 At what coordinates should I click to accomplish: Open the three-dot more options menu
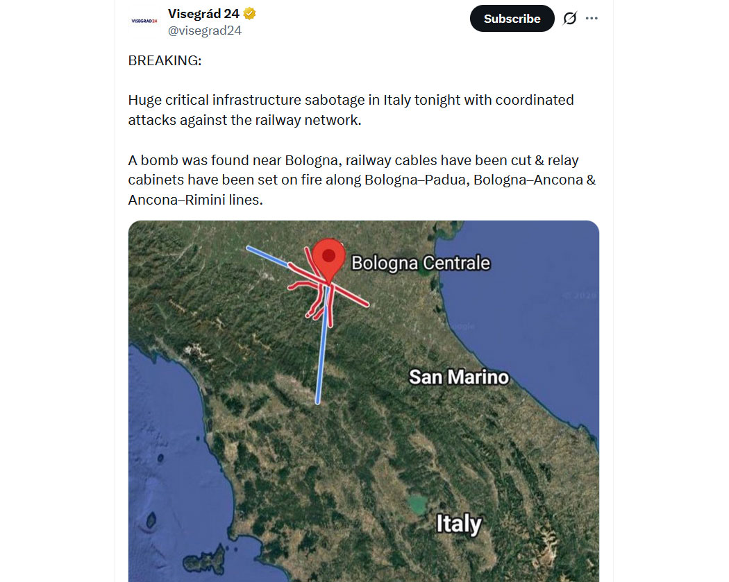point(592,19)
